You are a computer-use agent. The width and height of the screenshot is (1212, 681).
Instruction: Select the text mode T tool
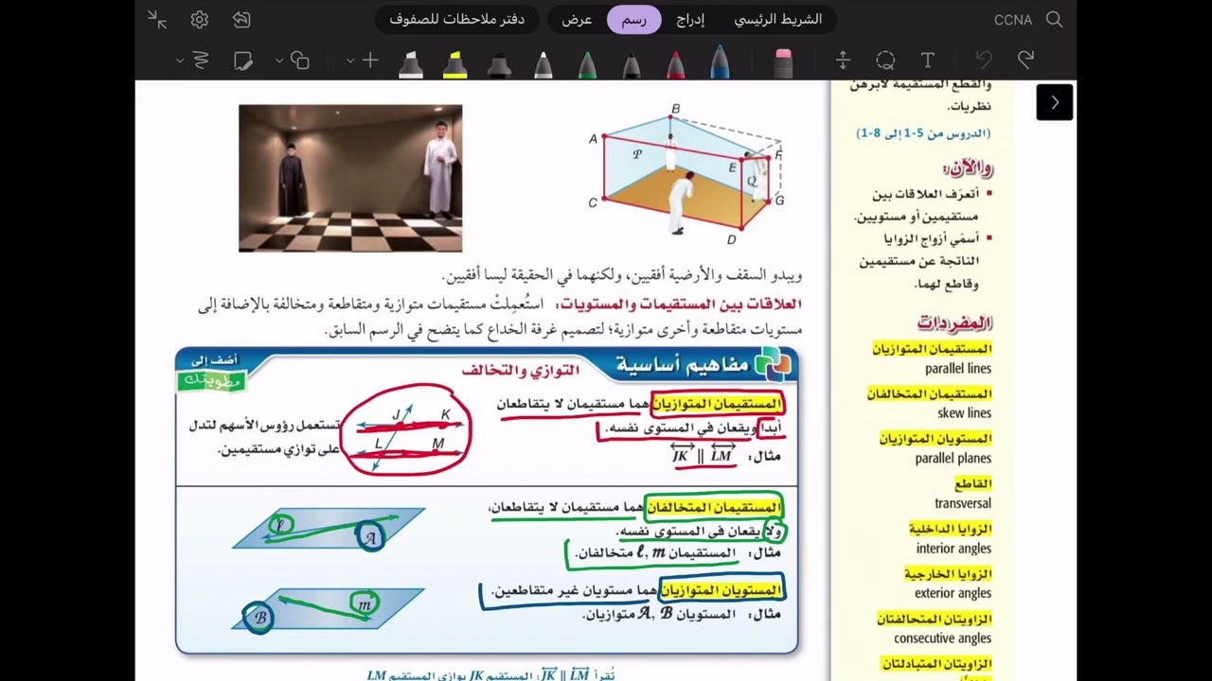tap(928, 61)
